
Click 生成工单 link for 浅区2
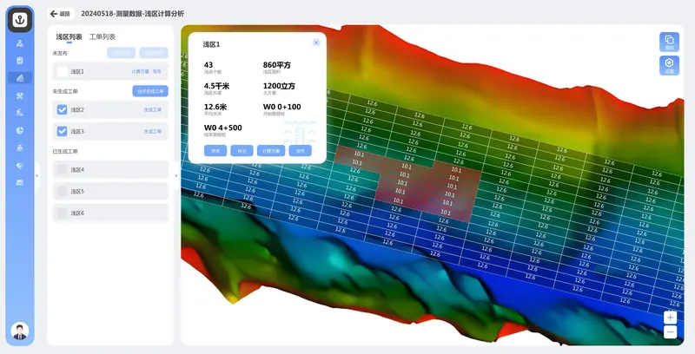[153, 109]
